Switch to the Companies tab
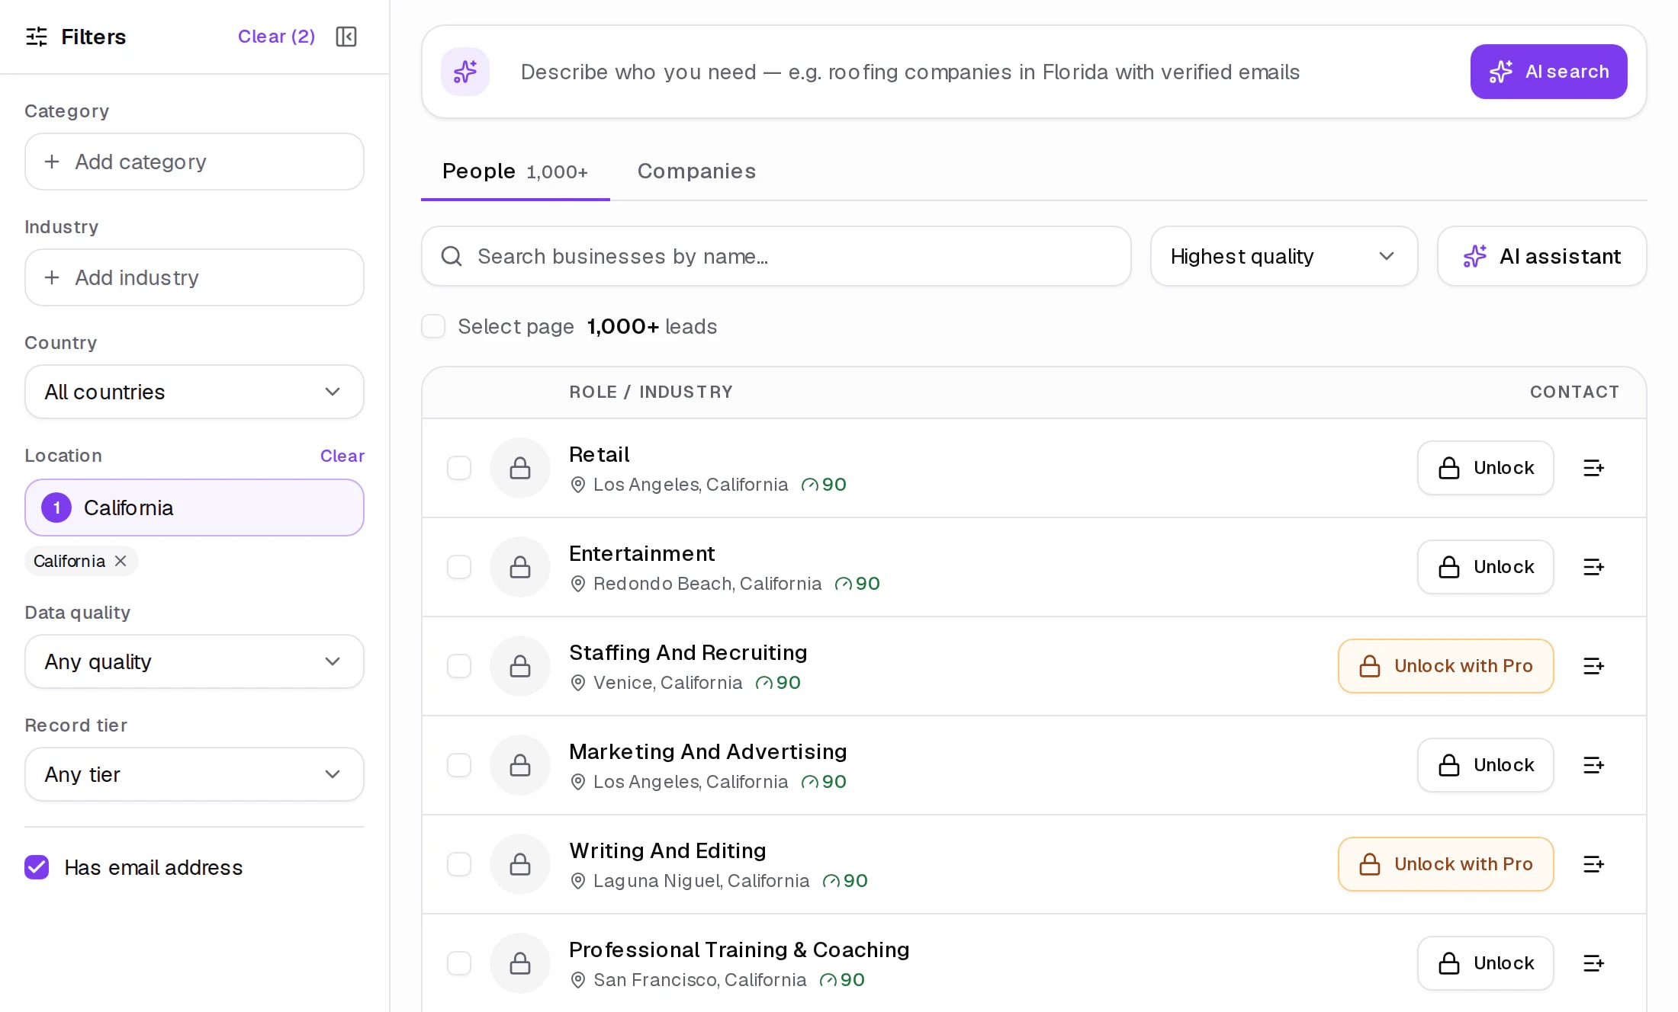This screenshot has height=1012, width=1678. coord(696,171)
